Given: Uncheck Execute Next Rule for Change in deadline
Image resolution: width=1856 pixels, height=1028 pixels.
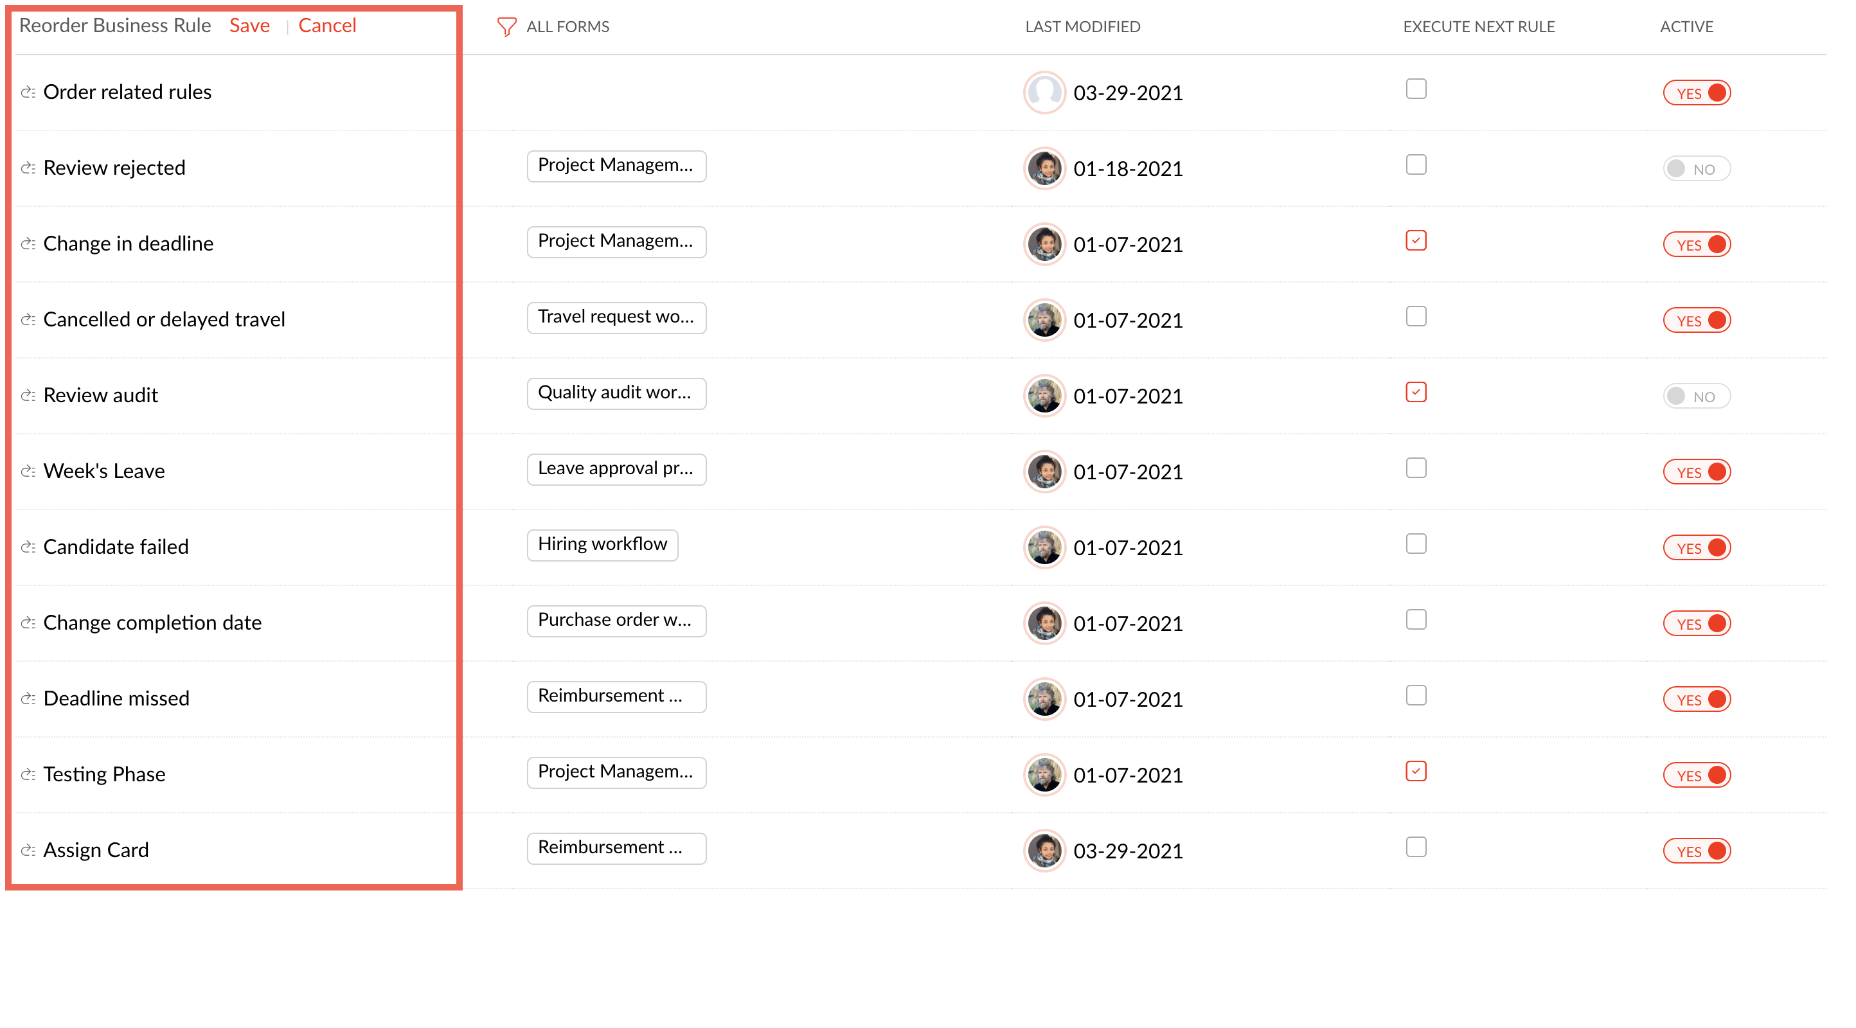Looking at the screenshot, I should (1415, 240).
